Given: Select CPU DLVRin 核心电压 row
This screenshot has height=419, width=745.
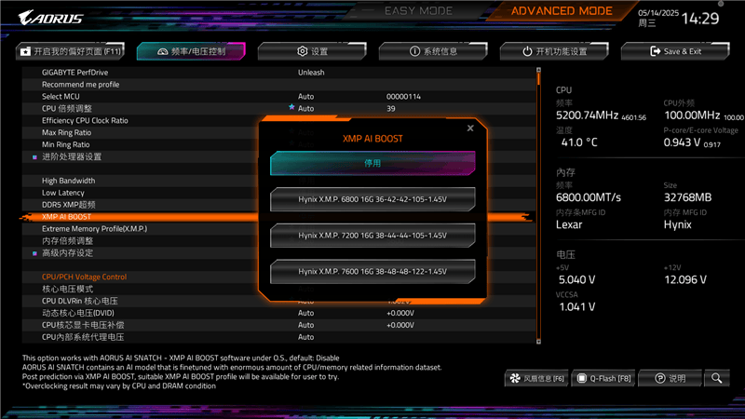Looking at the screenshot, I should click(142, 301).
